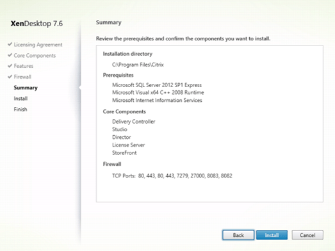Click the Prerequisites heading
The image size is (335, 251).
click(x=118, y=75)
